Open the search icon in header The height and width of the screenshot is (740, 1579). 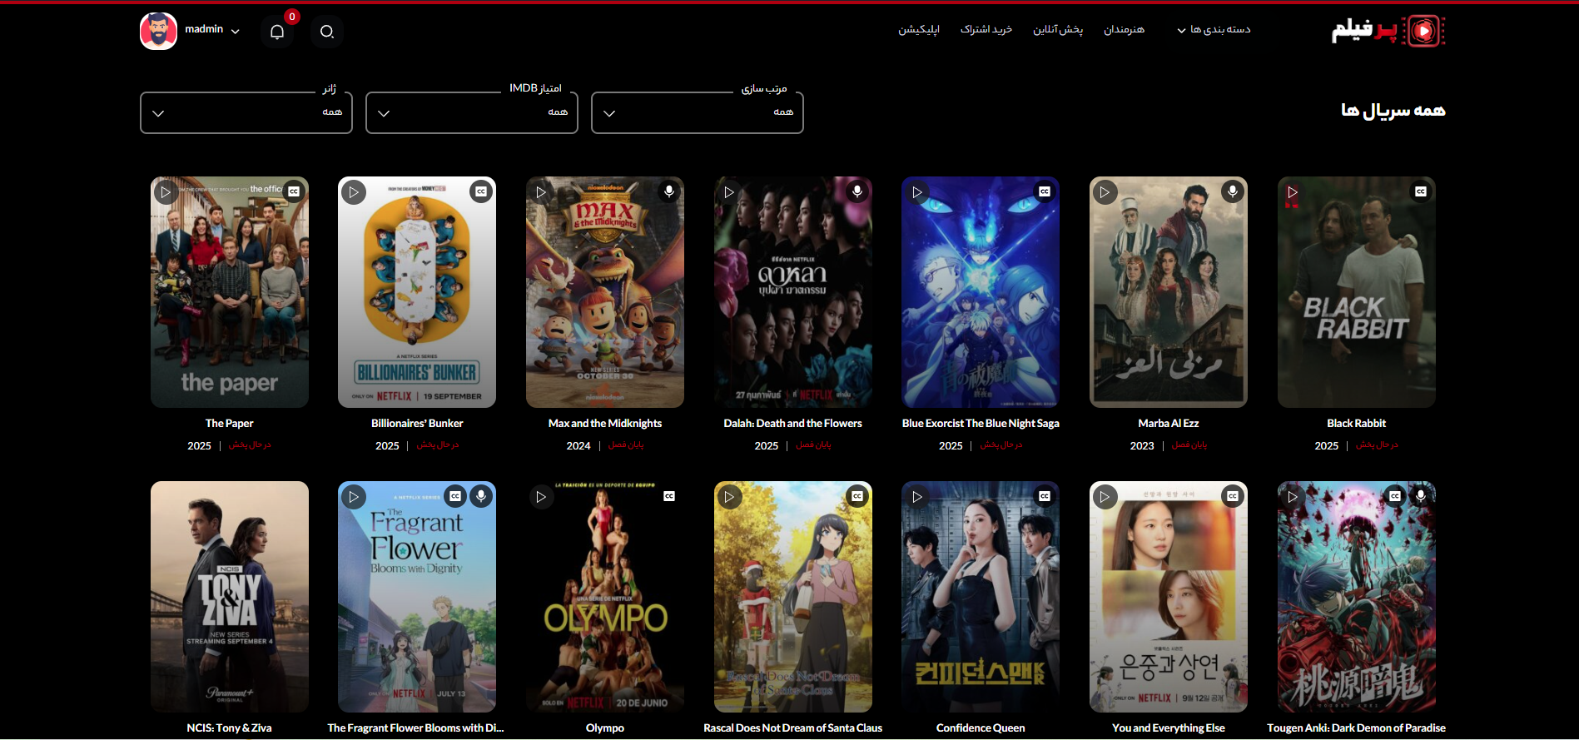[327, 32]
